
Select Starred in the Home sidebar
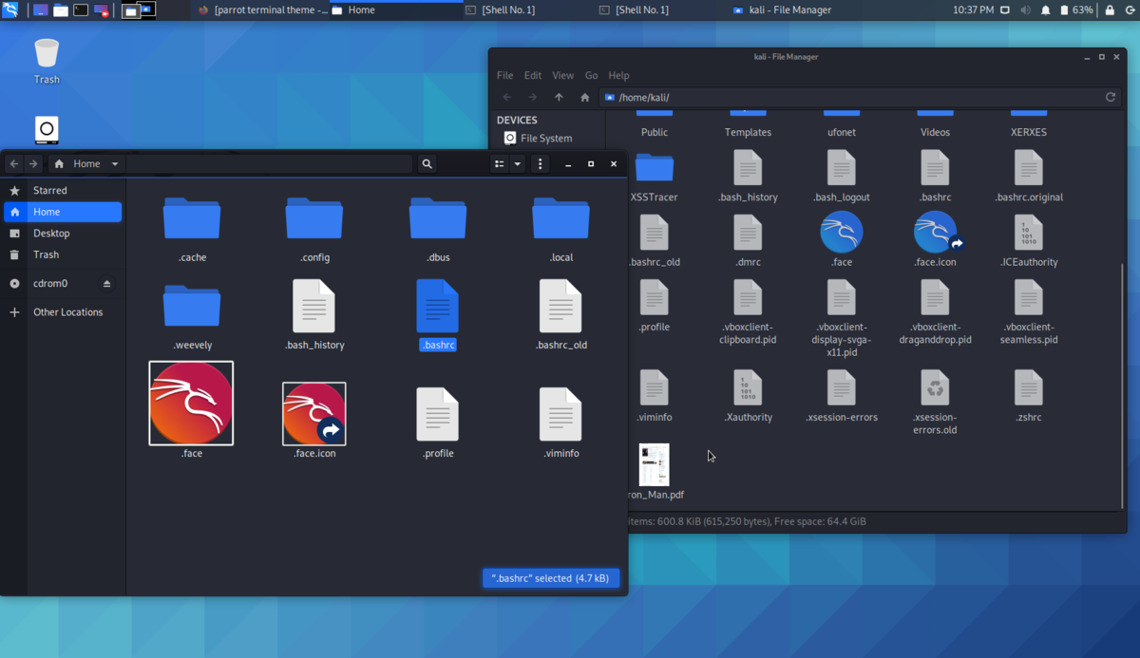63,191
